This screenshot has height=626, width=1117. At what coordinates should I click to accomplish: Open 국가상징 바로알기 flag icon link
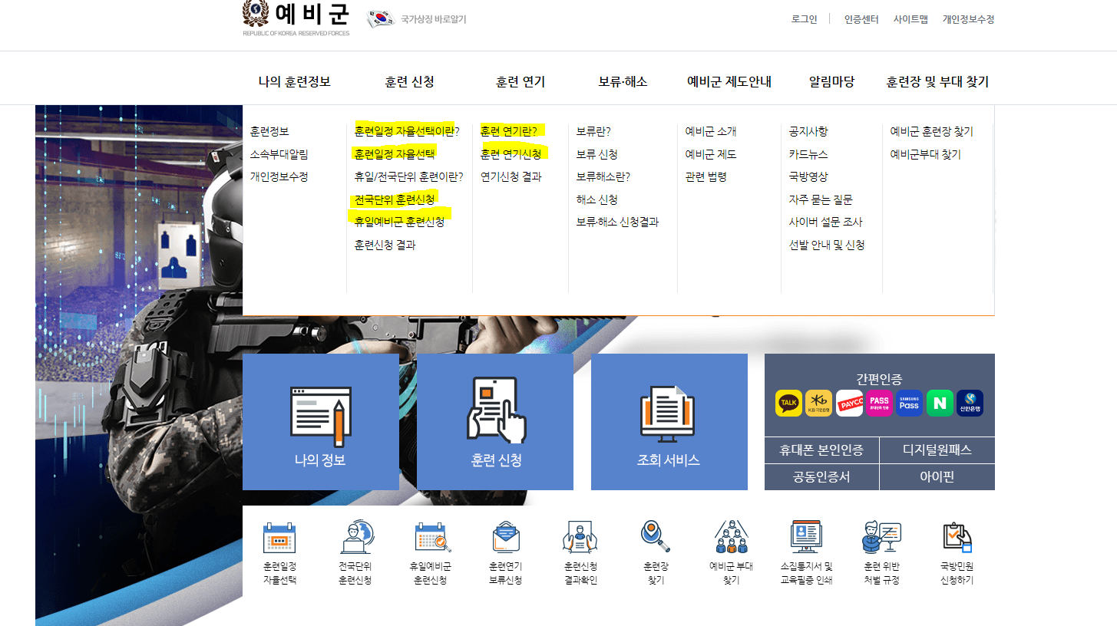pos(381,19)
